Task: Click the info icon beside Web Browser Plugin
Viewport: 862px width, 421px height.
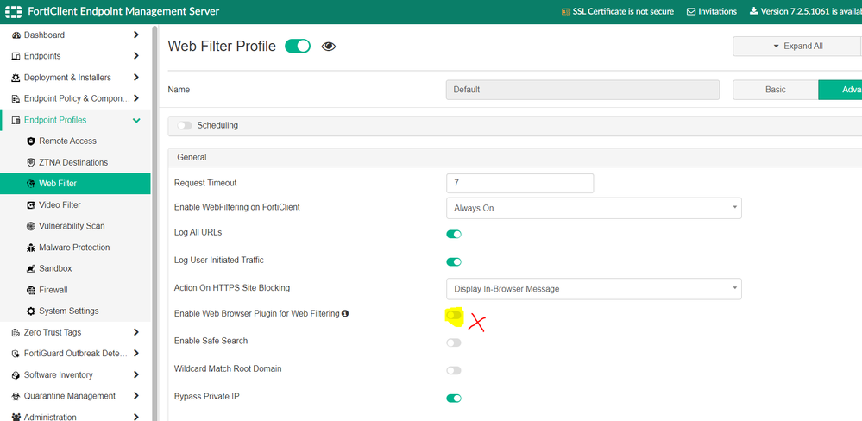Action: pos(345,314)
